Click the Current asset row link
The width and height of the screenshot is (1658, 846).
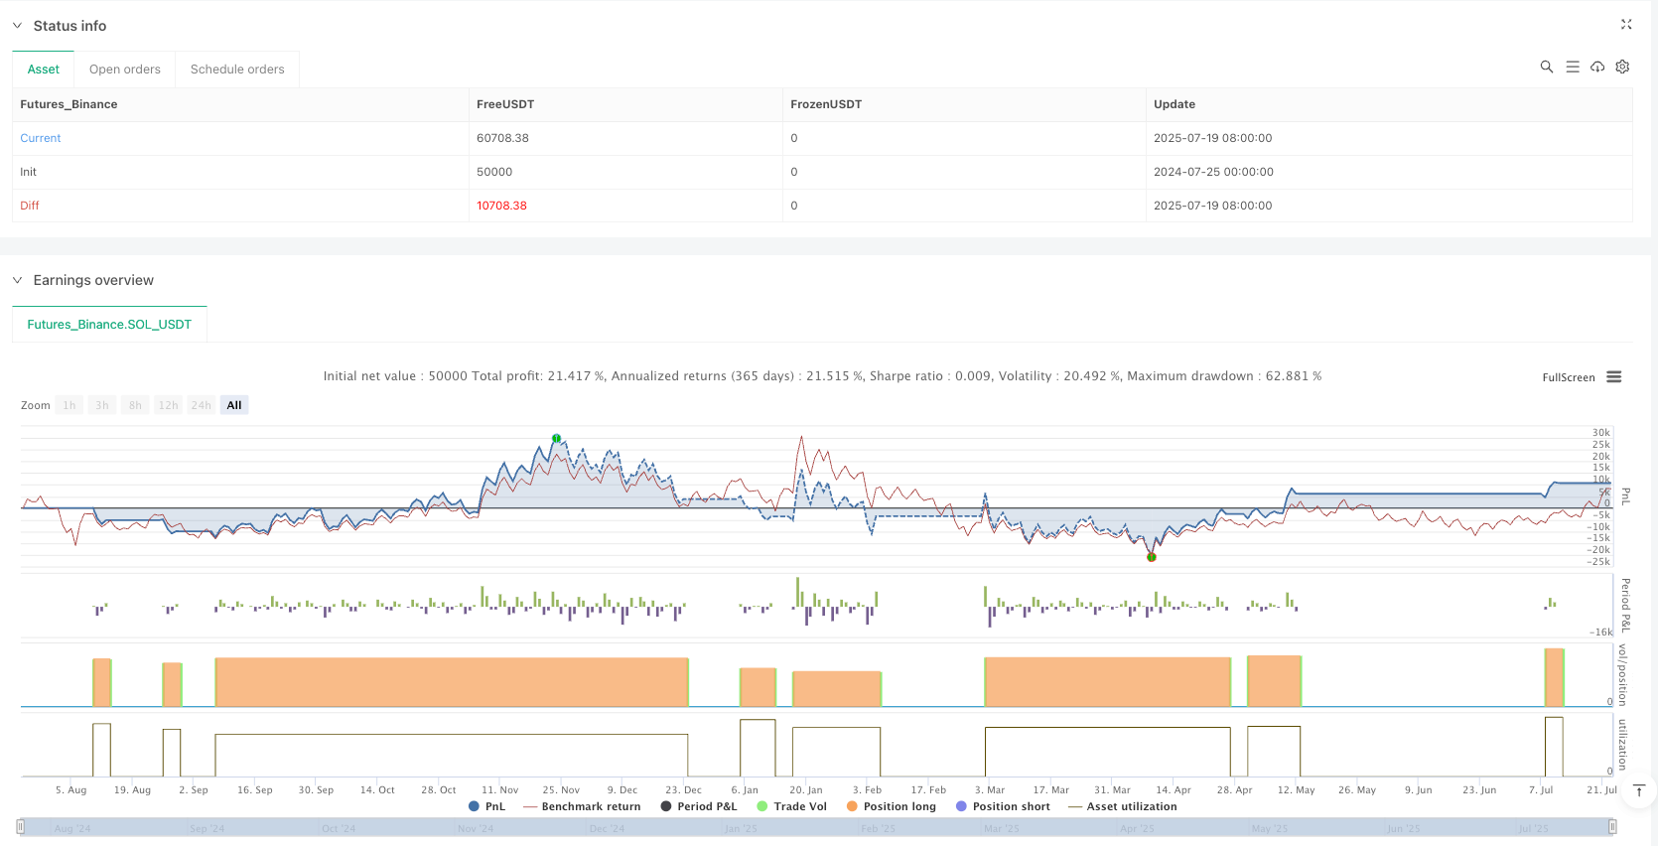click(x=41, y=138)
